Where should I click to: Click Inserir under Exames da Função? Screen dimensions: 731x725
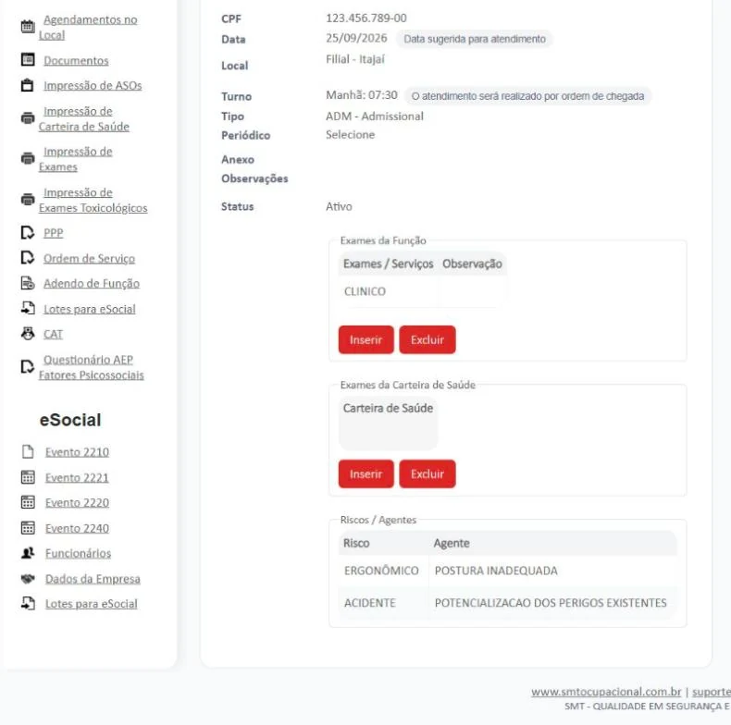(366, 339)
